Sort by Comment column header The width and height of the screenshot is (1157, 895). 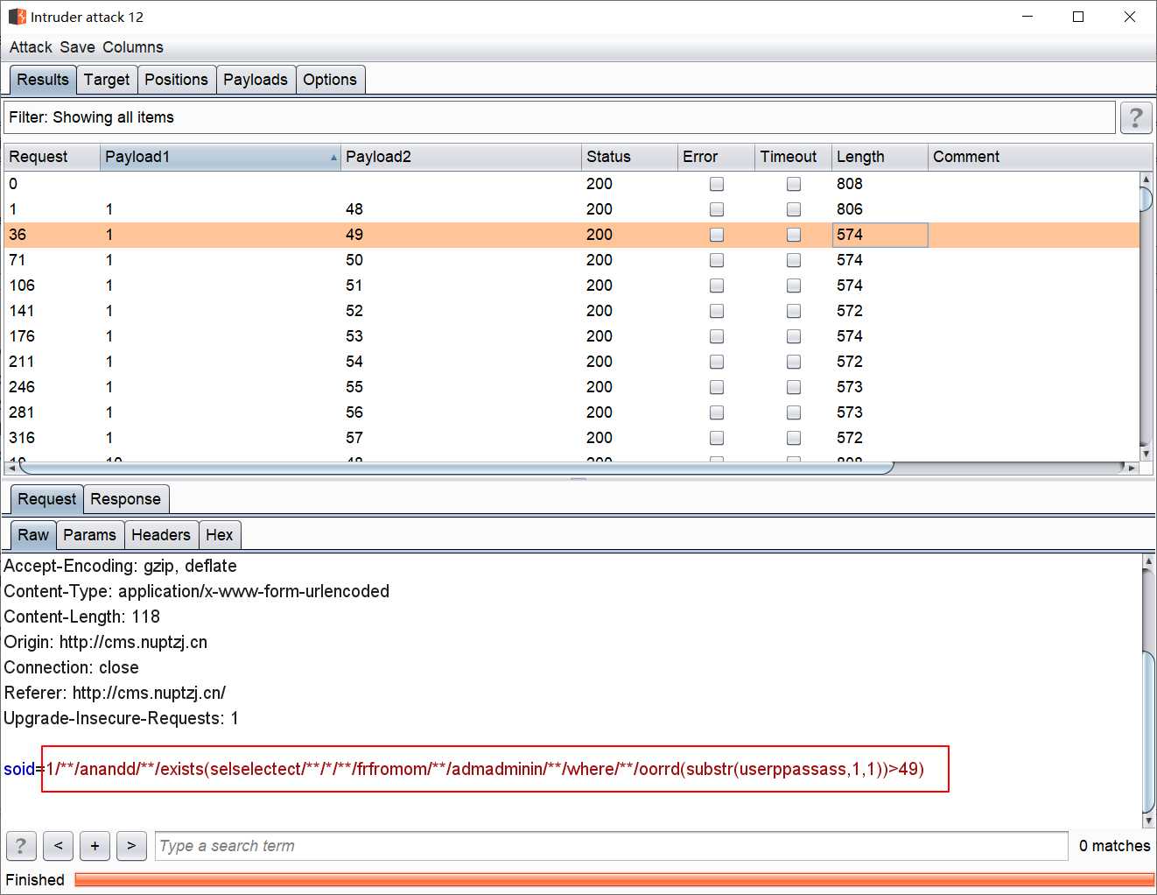tap(1040, 157)
